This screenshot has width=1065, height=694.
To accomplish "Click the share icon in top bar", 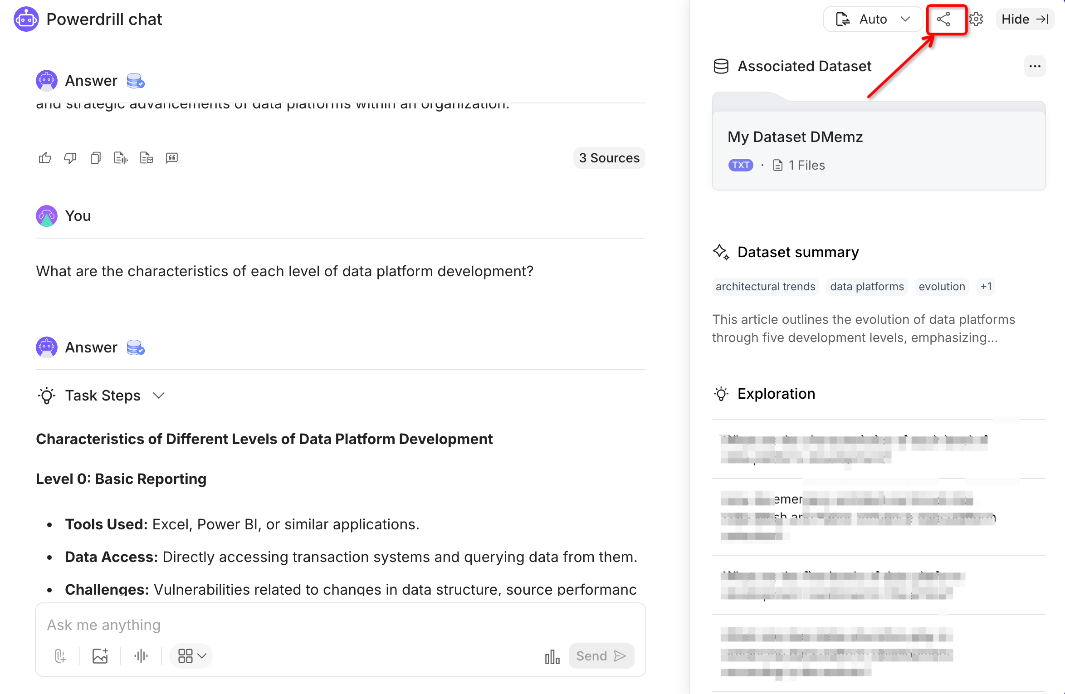I will coord(943,20).
